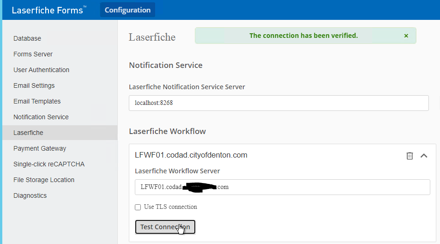Go to Forms Server settings

click(33, 54)
